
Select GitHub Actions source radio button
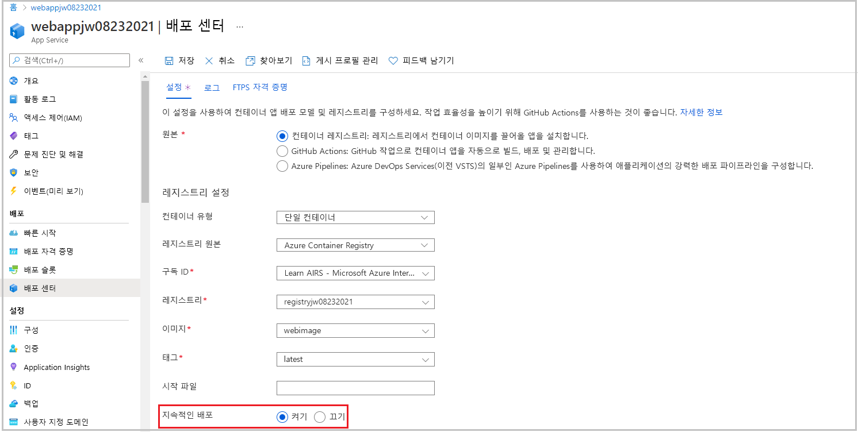282,151
